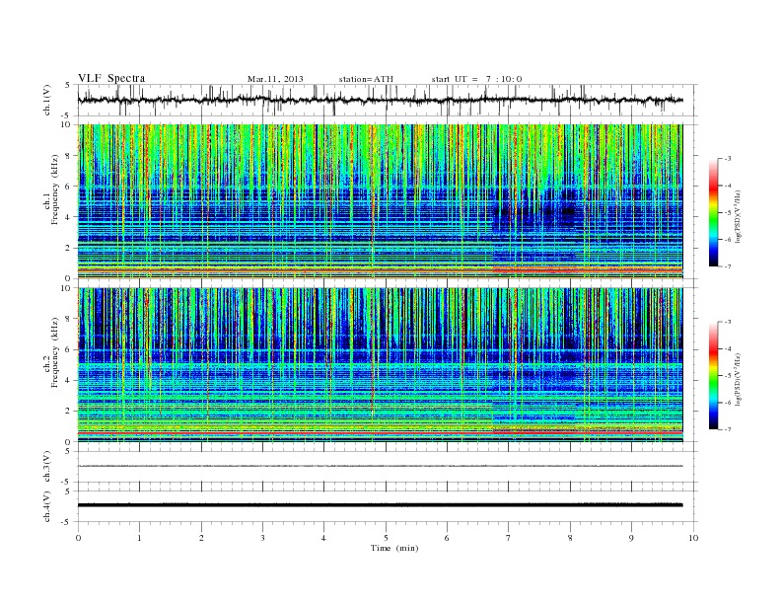The width and height of the screenshot is (781, 604).
Task: Click the ch.2 spectrogram color bar
Action: [x=713, y=375]
